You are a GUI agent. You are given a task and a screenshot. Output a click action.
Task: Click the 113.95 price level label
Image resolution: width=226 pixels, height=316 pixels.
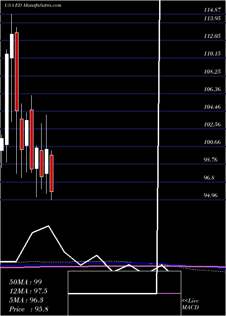(x=213, y=19)
